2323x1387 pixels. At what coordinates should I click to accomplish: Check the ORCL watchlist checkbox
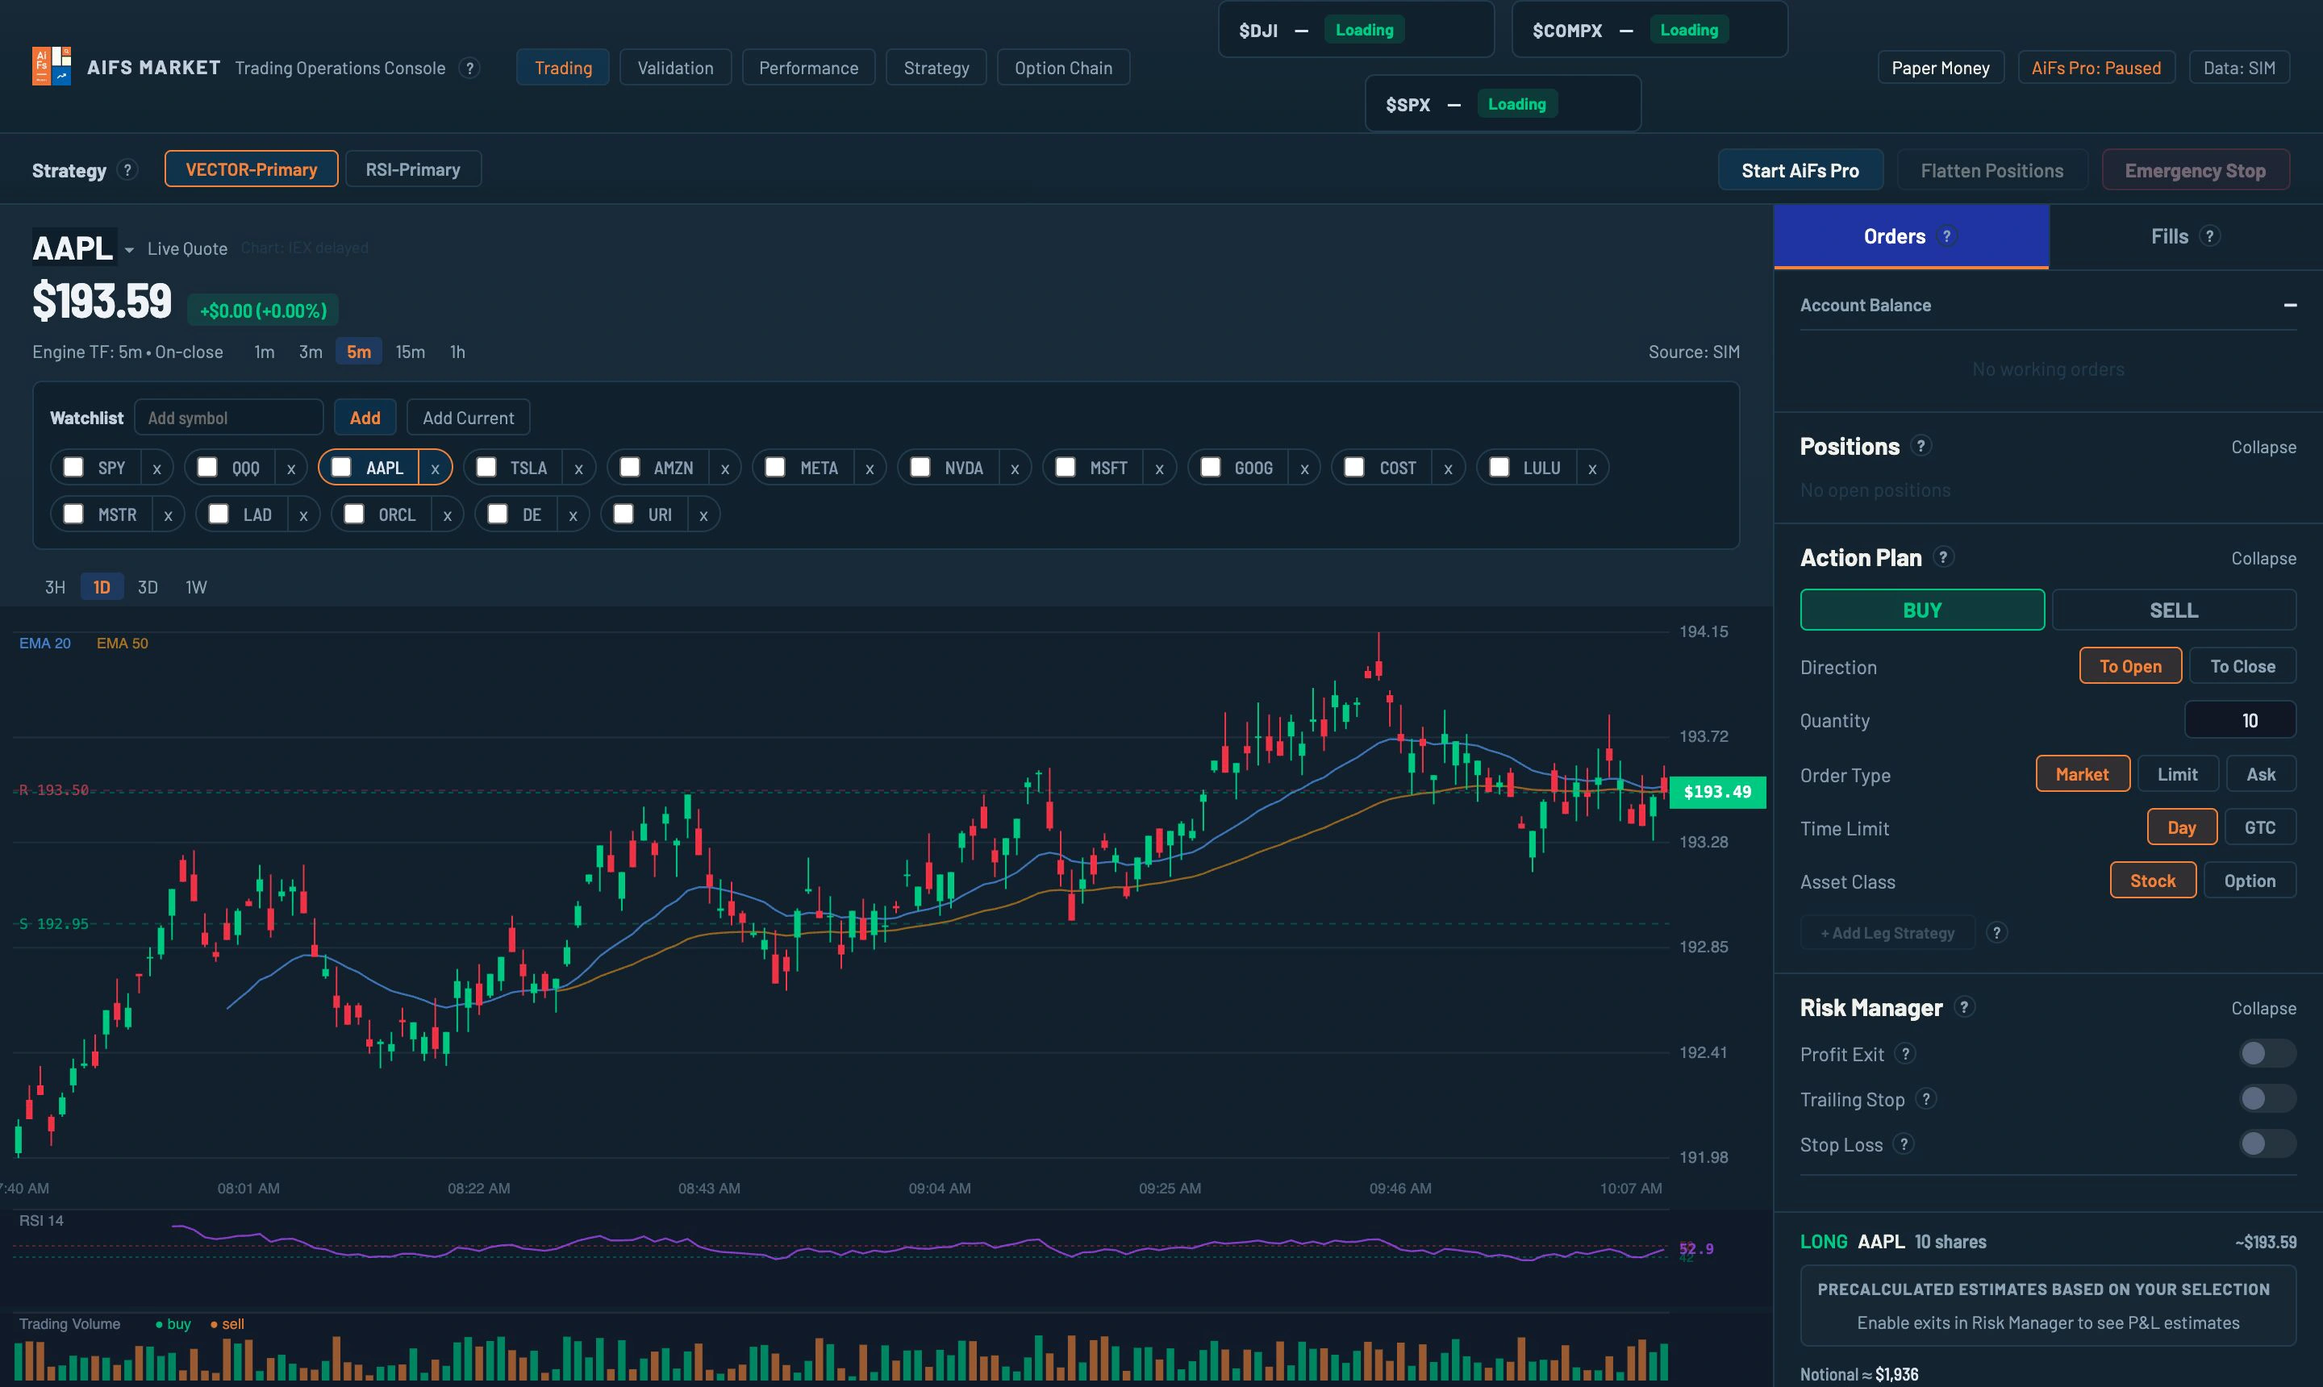pos(353,514)
